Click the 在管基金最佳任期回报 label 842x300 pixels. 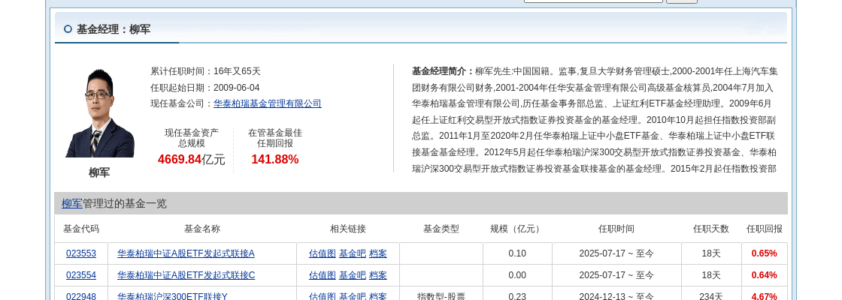click(275, 138)
